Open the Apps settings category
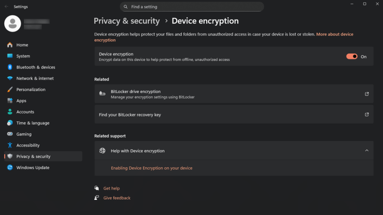This screenshot has width=383, height=215. point(21,101)
